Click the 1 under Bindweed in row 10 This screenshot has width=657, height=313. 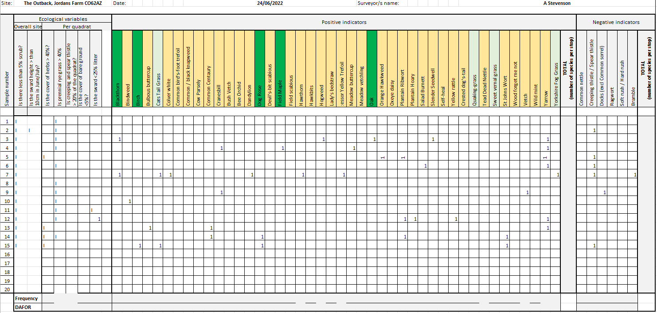pyautogui.click(x=130, y=201)
